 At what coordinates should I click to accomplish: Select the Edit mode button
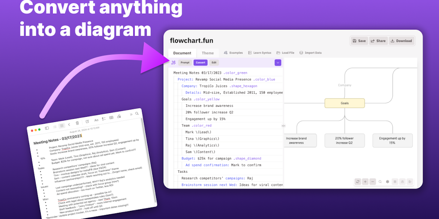pyautogui.click(x=214, y=62)
